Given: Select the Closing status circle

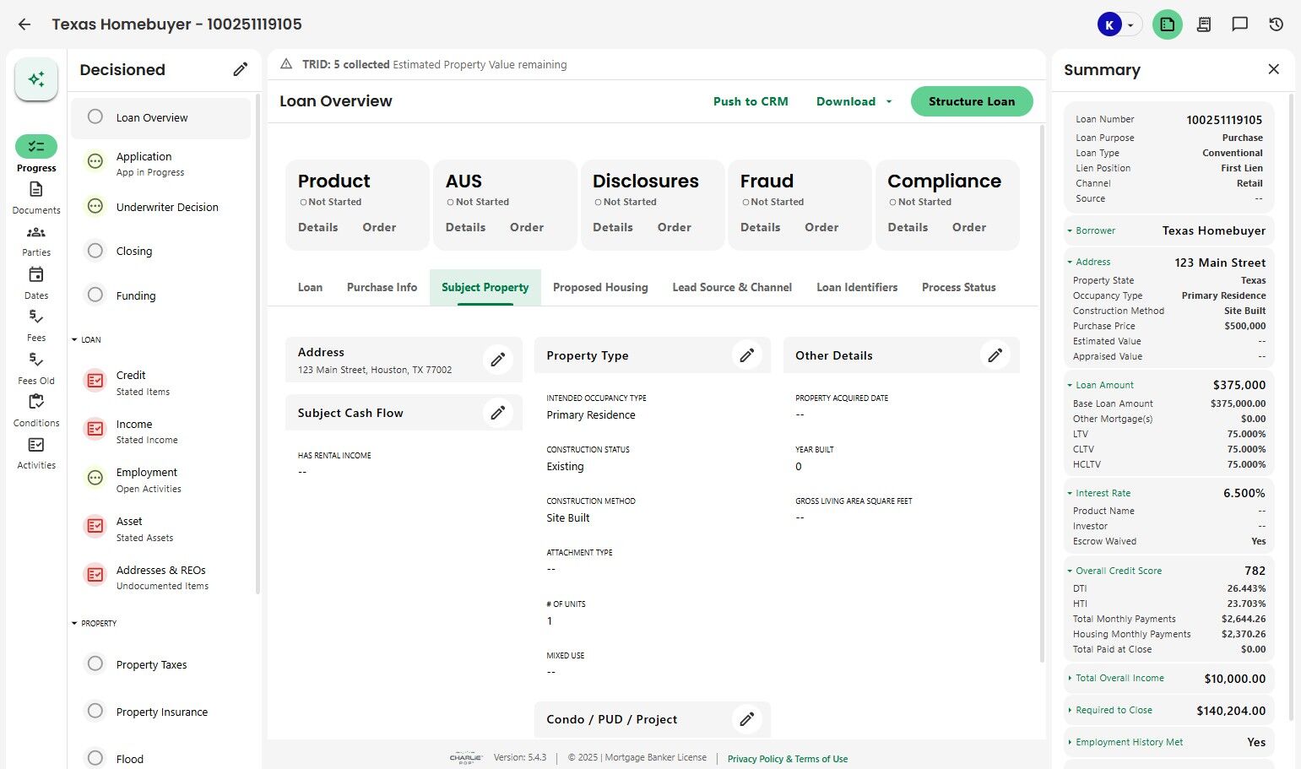Looking at the screenshot, I should (95, 251).
